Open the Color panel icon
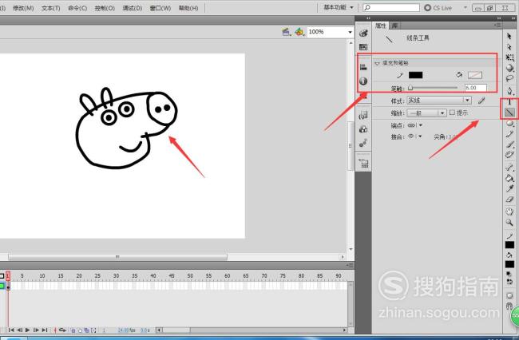Screen dimensions: 519x340 click(x=363, y=33)
